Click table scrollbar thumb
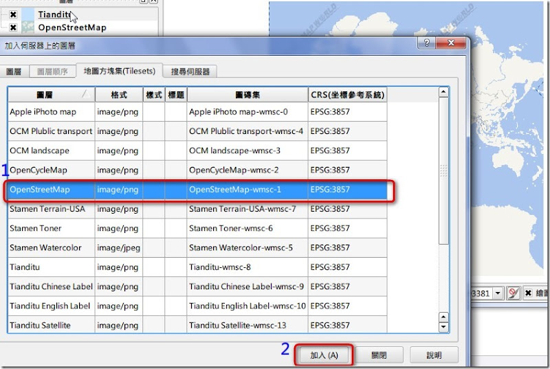The width and height of the screenshot is (550, 369). 443,170
